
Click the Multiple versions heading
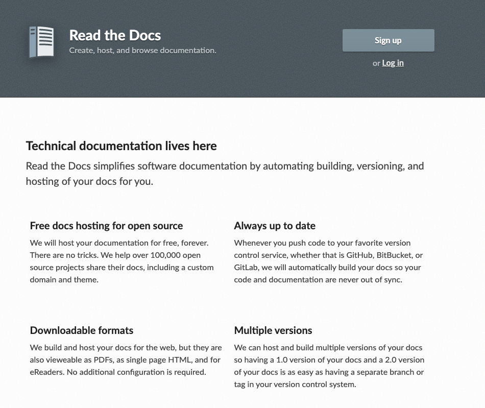coord(273,330)
